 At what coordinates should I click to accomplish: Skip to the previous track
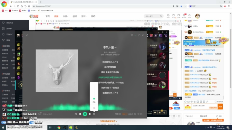(x=80, y=114)
